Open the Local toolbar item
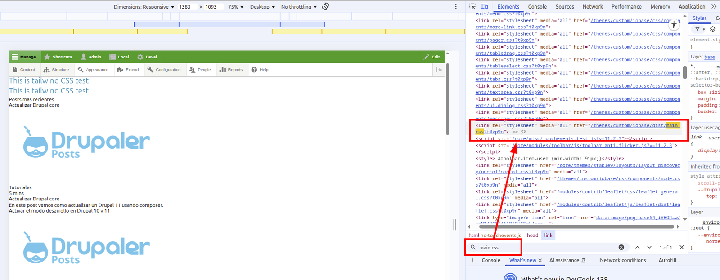This screenshot has width=720, height=280. pos(119,57)
